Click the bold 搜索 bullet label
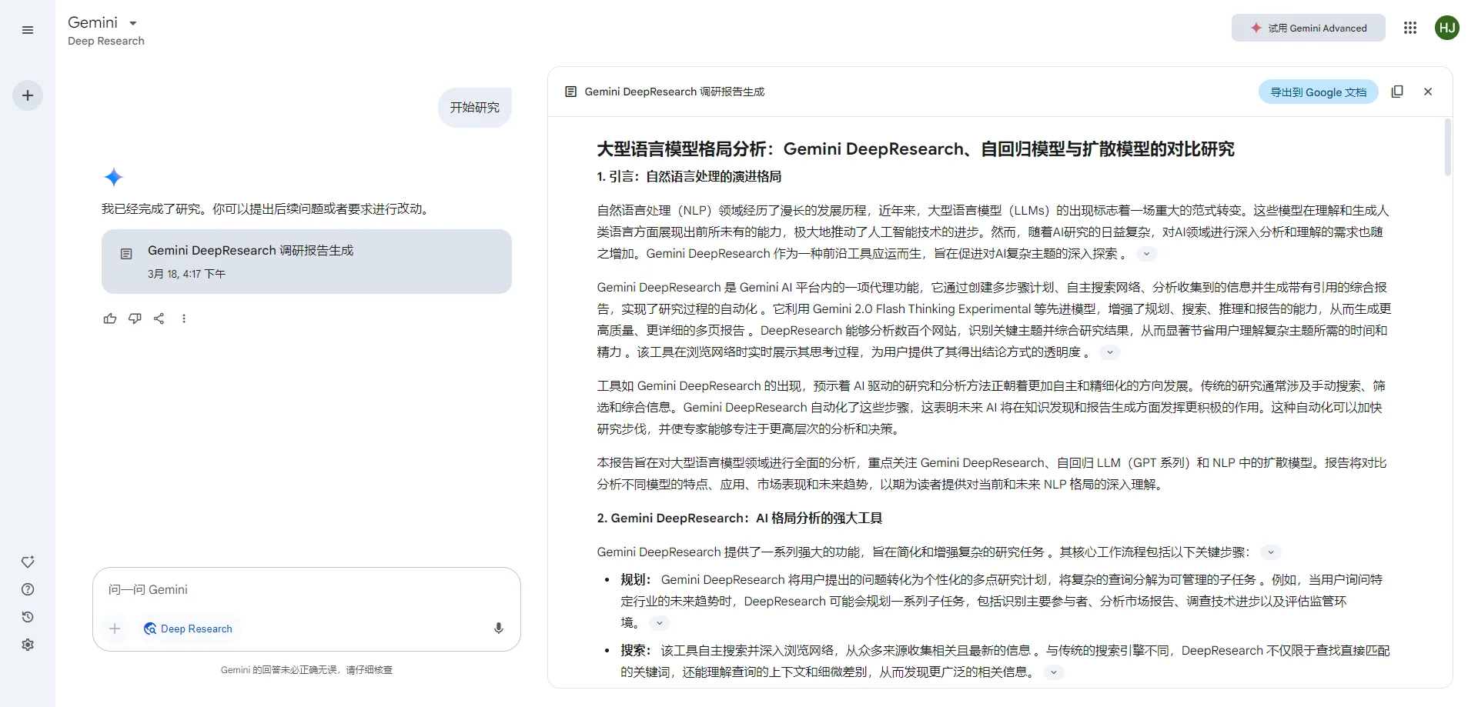 [636, 651]
